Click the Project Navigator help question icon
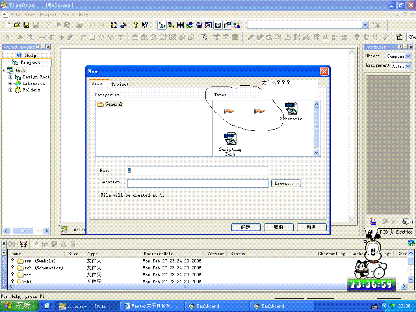The height and width of the screenshot is (312, 416). pos(38,47)
